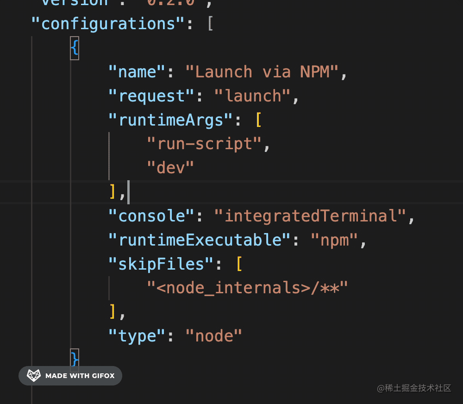Click the "type" property key
Screen dimensions: 463x404
(x=137, y=336)
